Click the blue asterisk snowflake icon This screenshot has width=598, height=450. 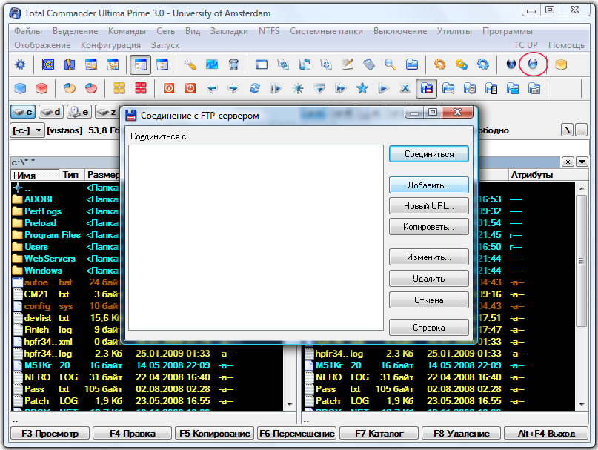click(x=298, y=88)
